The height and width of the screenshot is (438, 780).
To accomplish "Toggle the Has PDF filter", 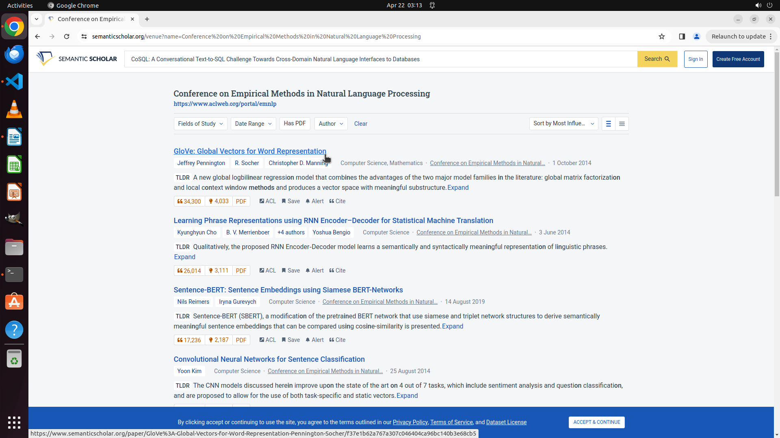I will (x=295, y=123).
